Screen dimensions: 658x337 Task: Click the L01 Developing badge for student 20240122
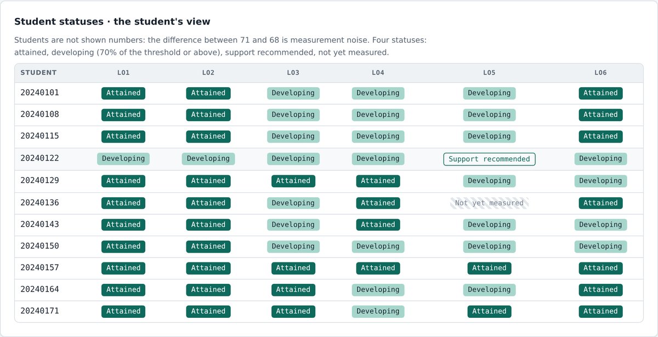point(123,159)
